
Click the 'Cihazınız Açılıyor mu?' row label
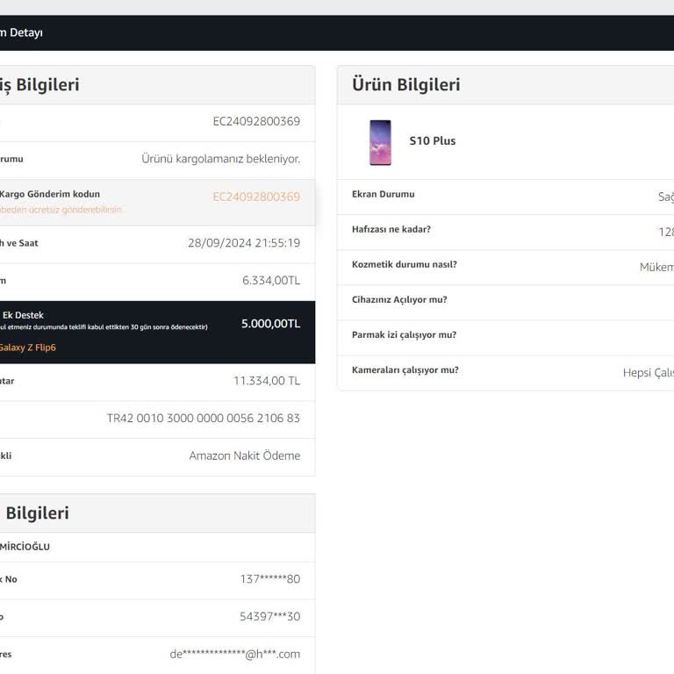(400, 299)
